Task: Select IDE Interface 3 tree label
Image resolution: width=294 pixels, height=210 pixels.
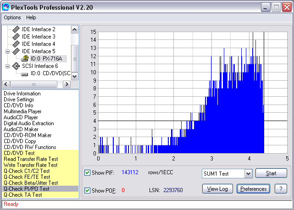Action: pyautogui.click(x=39, y=37)
